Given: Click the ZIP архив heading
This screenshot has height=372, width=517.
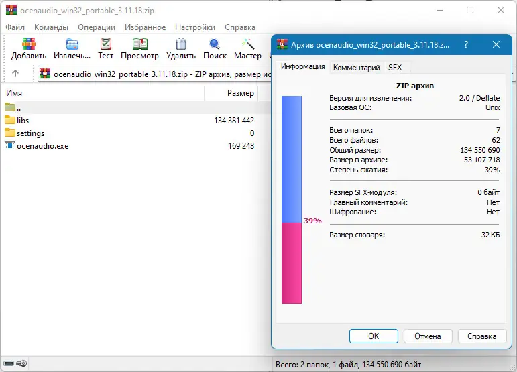Looking at the screenshot, I should click(x=415, y=86).
